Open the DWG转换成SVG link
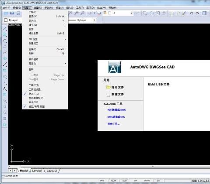Screen dimensions: 210x184 click(116, 117)
